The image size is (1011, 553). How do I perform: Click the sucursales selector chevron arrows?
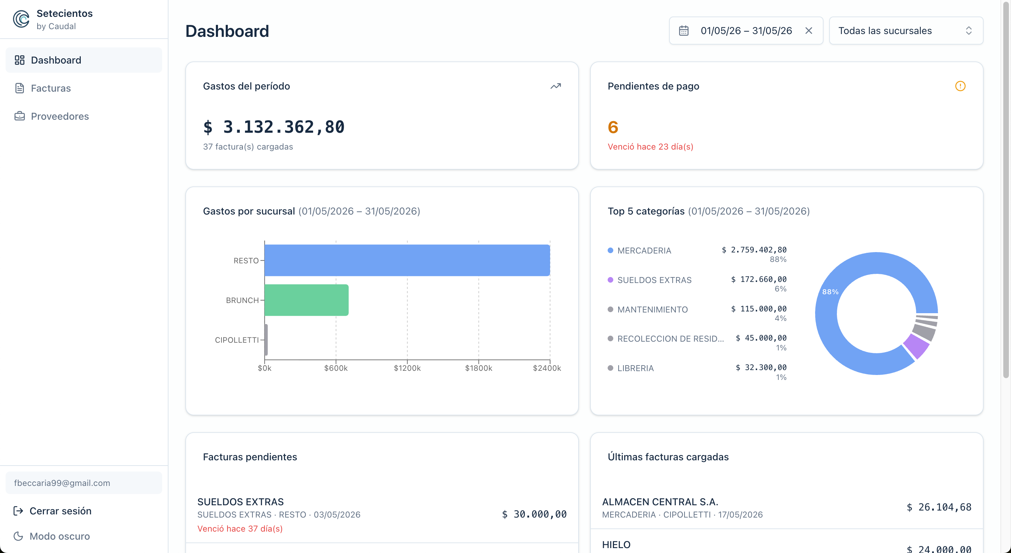pyautogui.click(x=969, y=31)
